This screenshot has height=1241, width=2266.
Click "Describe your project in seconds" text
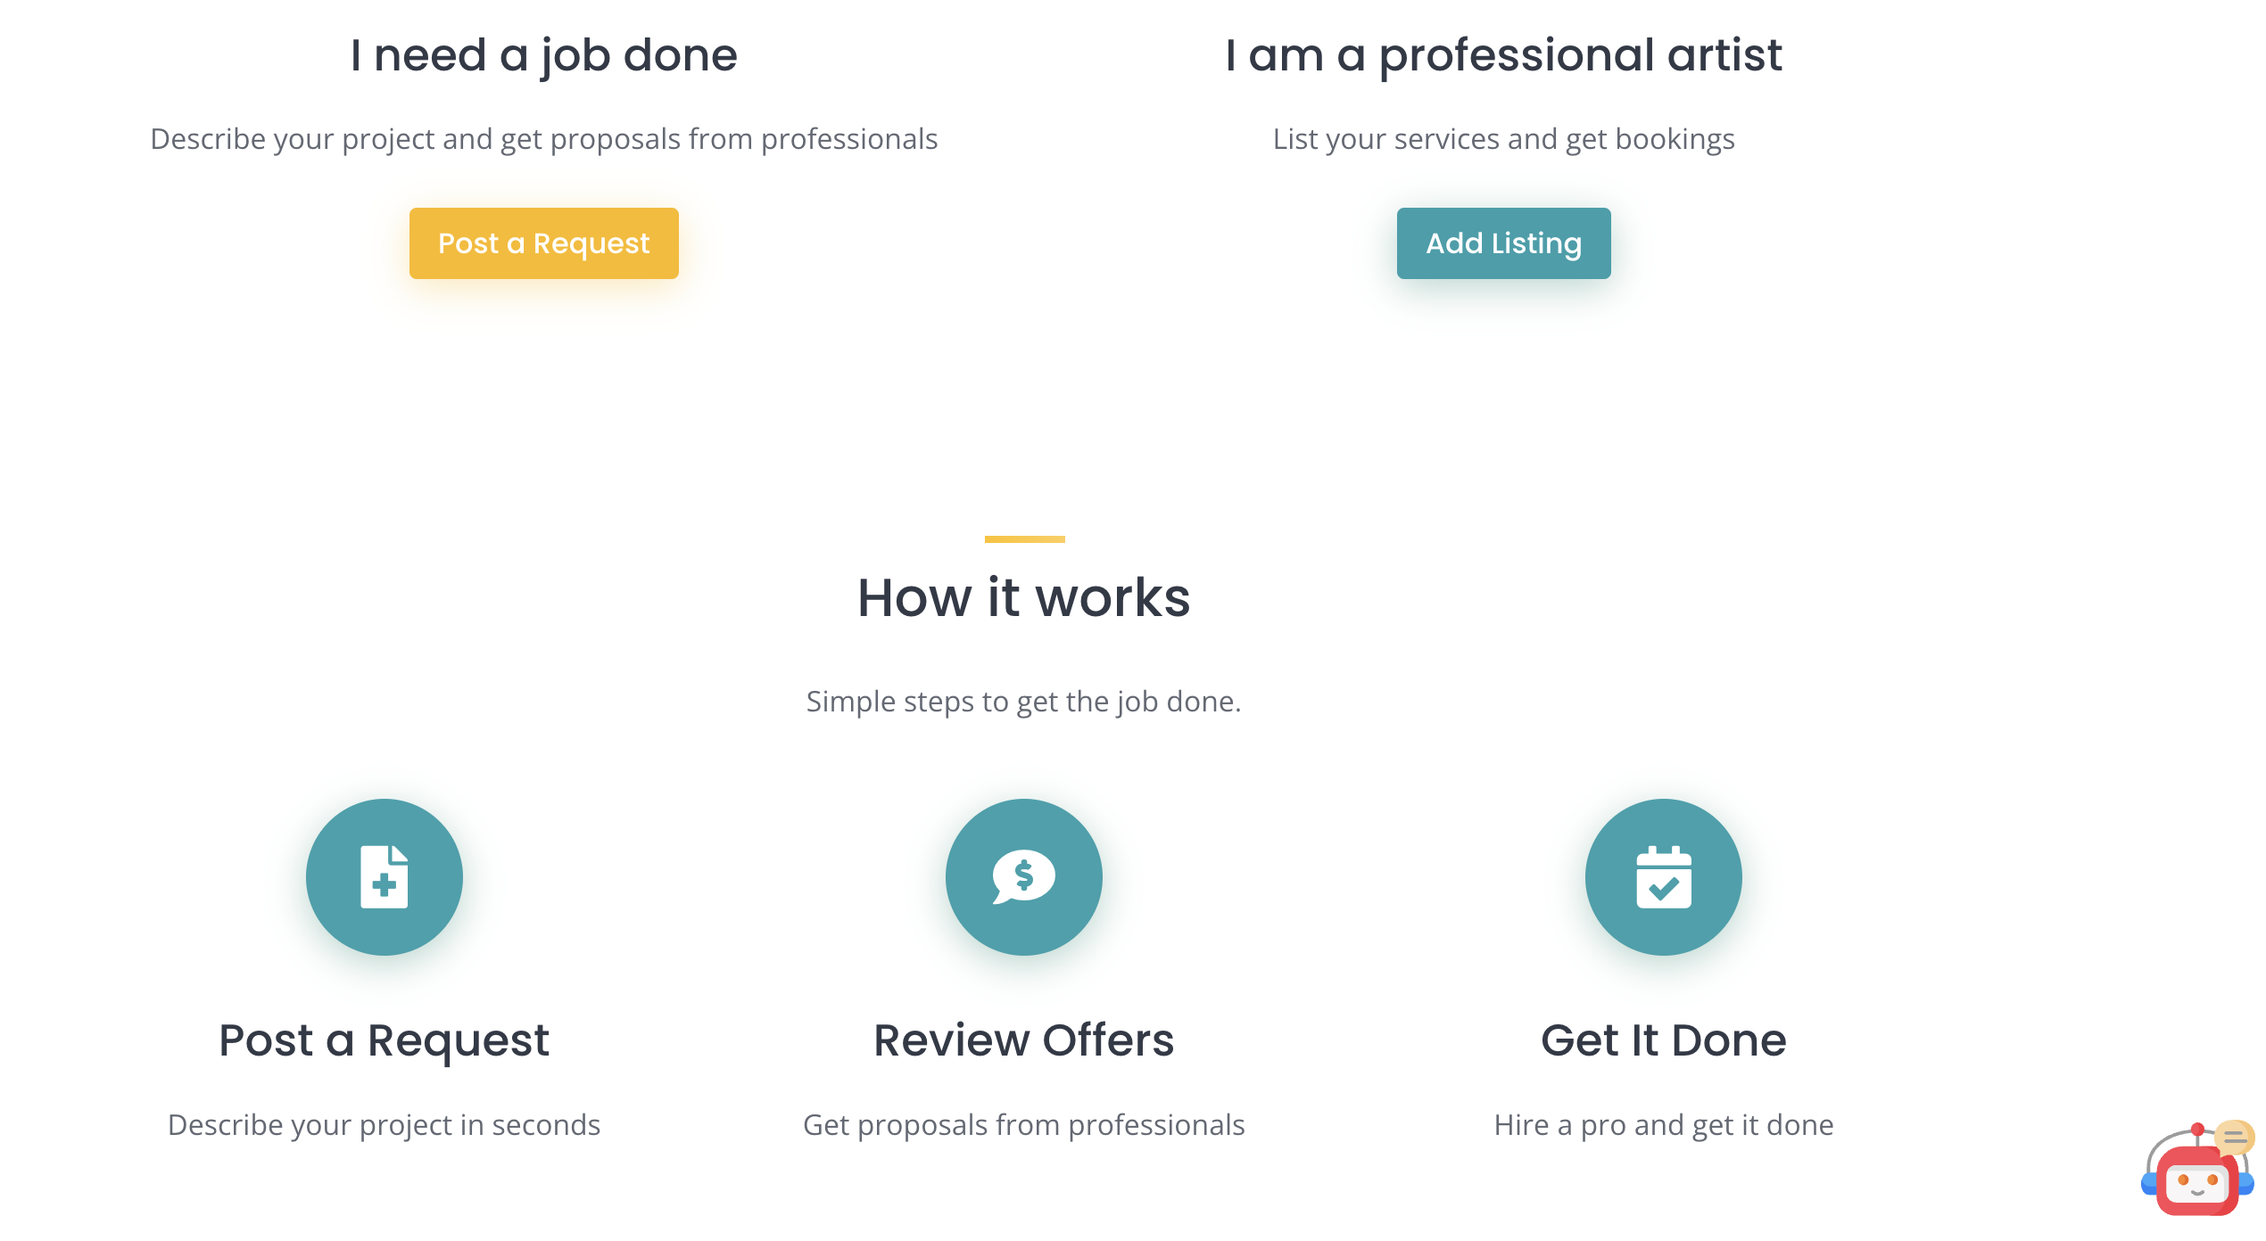[x=385, y=1125]
